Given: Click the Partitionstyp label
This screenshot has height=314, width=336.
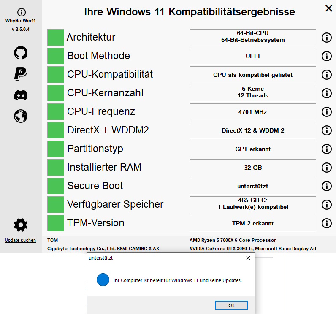Looking at the screenshot, I should coord(95,149).
